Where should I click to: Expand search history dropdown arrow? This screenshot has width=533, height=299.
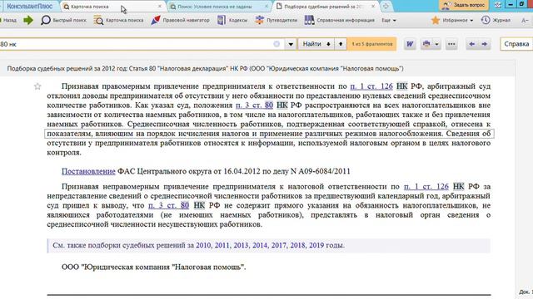click(291, 44)
